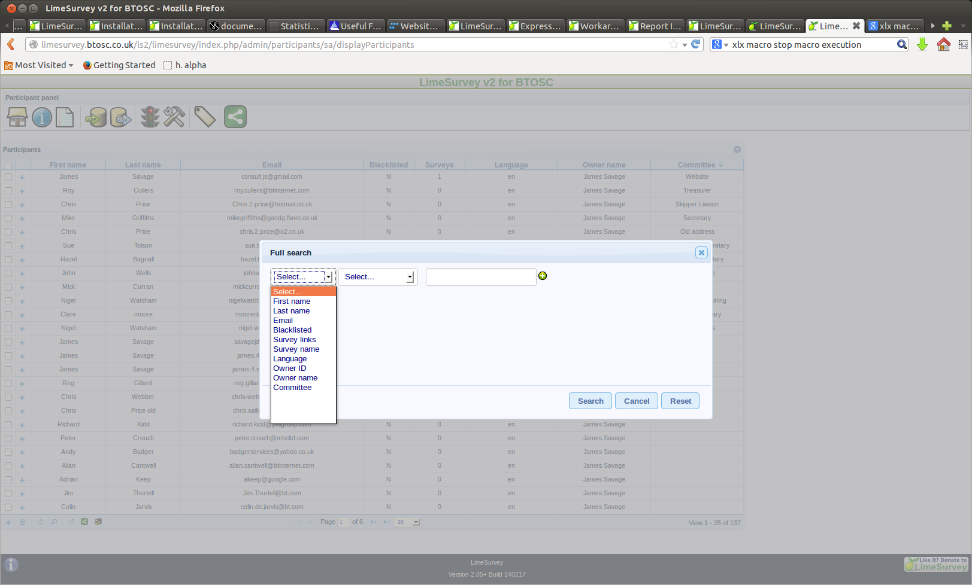The width and height of the screenshot is (972, 585).
Task: Click the house home icon in Participant panel
Action: click(x=17, y=117)
